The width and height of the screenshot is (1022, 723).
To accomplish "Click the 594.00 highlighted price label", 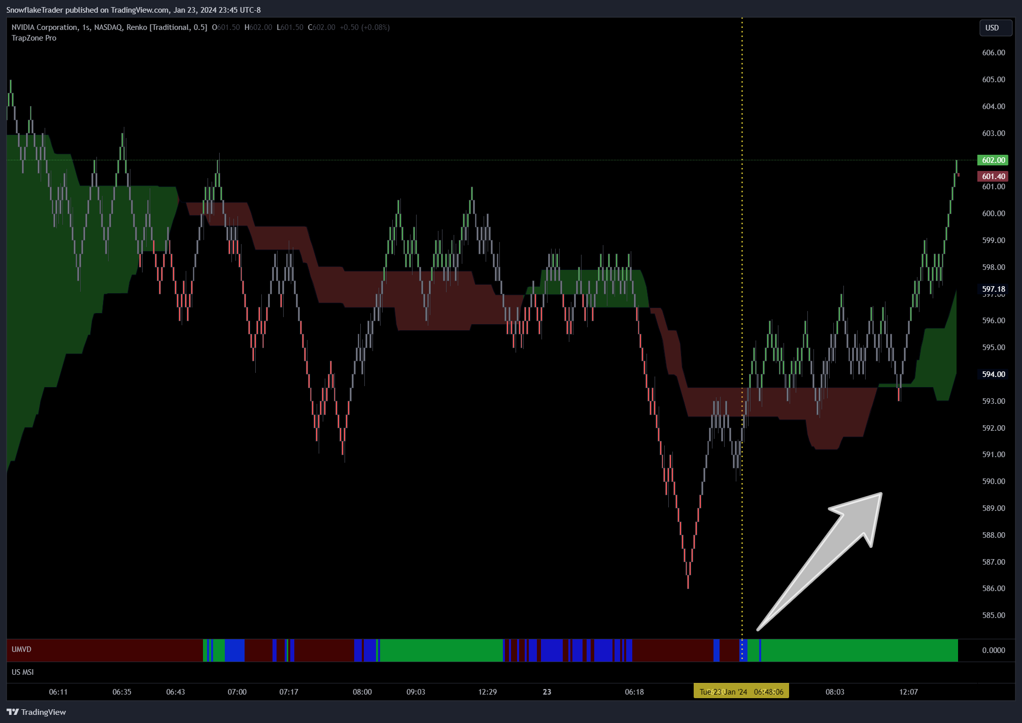I will (x=993, y=374).
